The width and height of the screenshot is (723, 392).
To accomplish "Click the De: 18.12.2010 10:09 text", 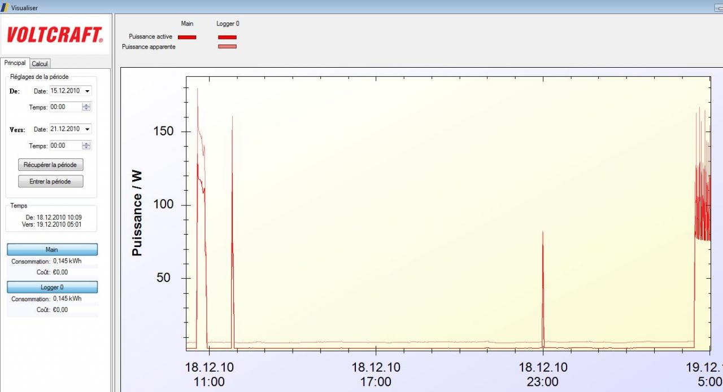I will 54,217.
